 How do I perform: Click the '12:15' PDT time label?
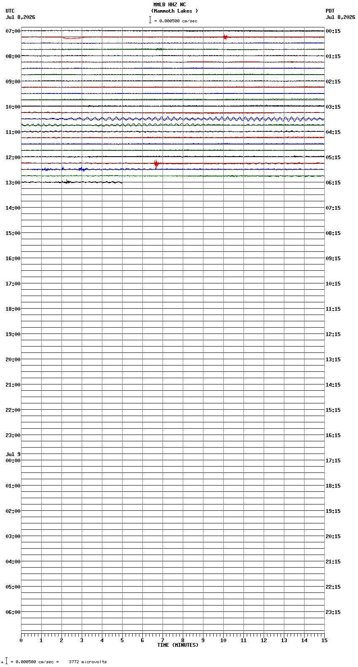[333, 334]
